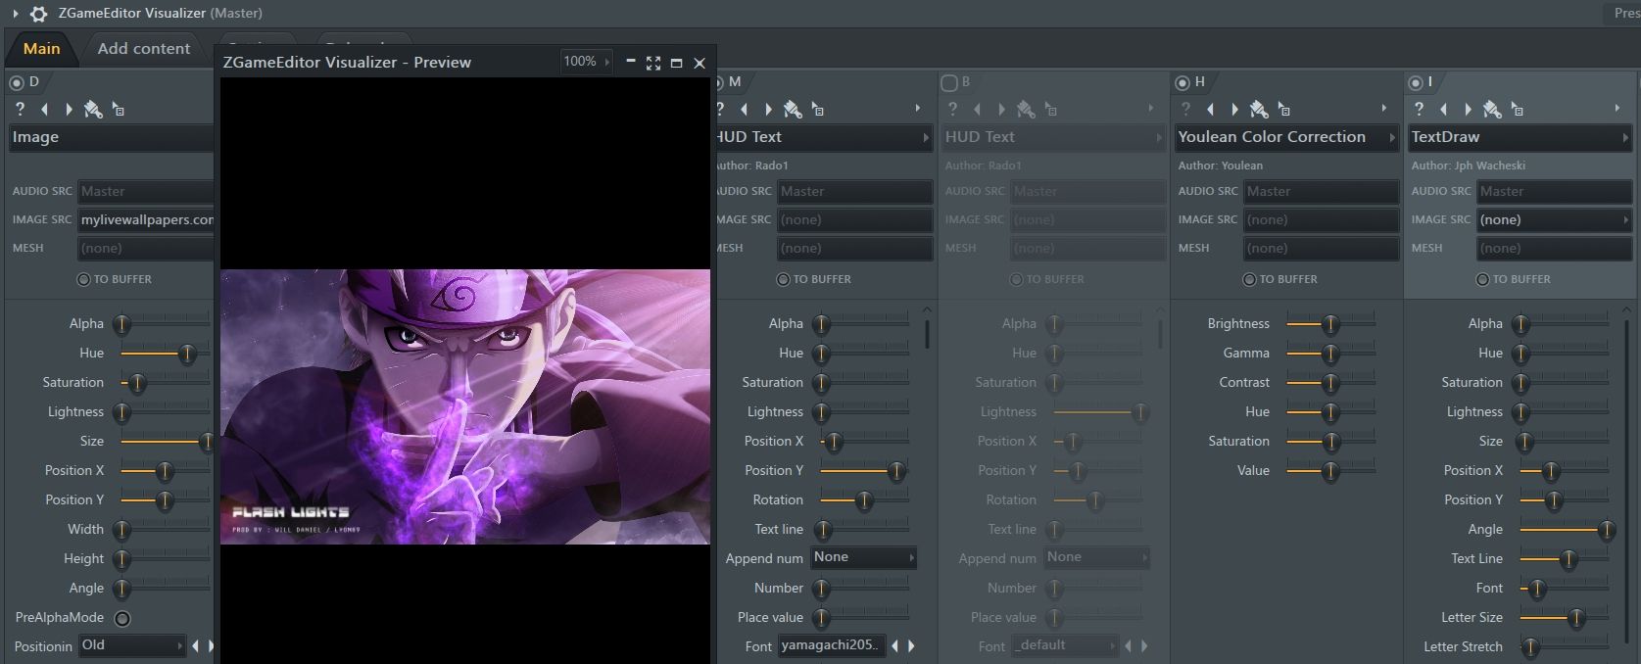The height and width of the screenshot is (664, 1641).
Task: Toggle layer D enable radio
Action: [x=17, y=82]
